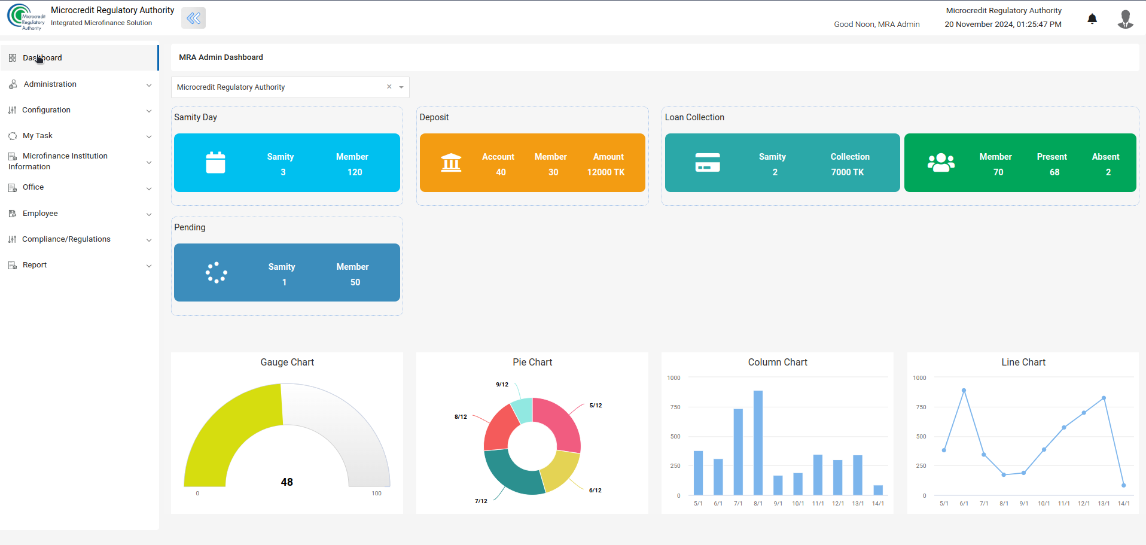Image resolution: width=1146 pixels, height=545 pixels.
Task: Click the Configuration sliders icon
Action: (x=13, y=110)
